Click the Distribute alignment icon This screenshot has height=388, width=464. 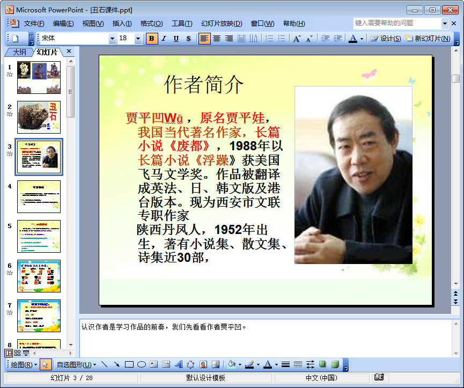[x=241, y=39]
